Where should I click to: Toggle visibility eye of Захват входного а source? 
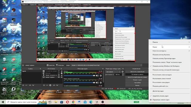click(x=59, y=75)
